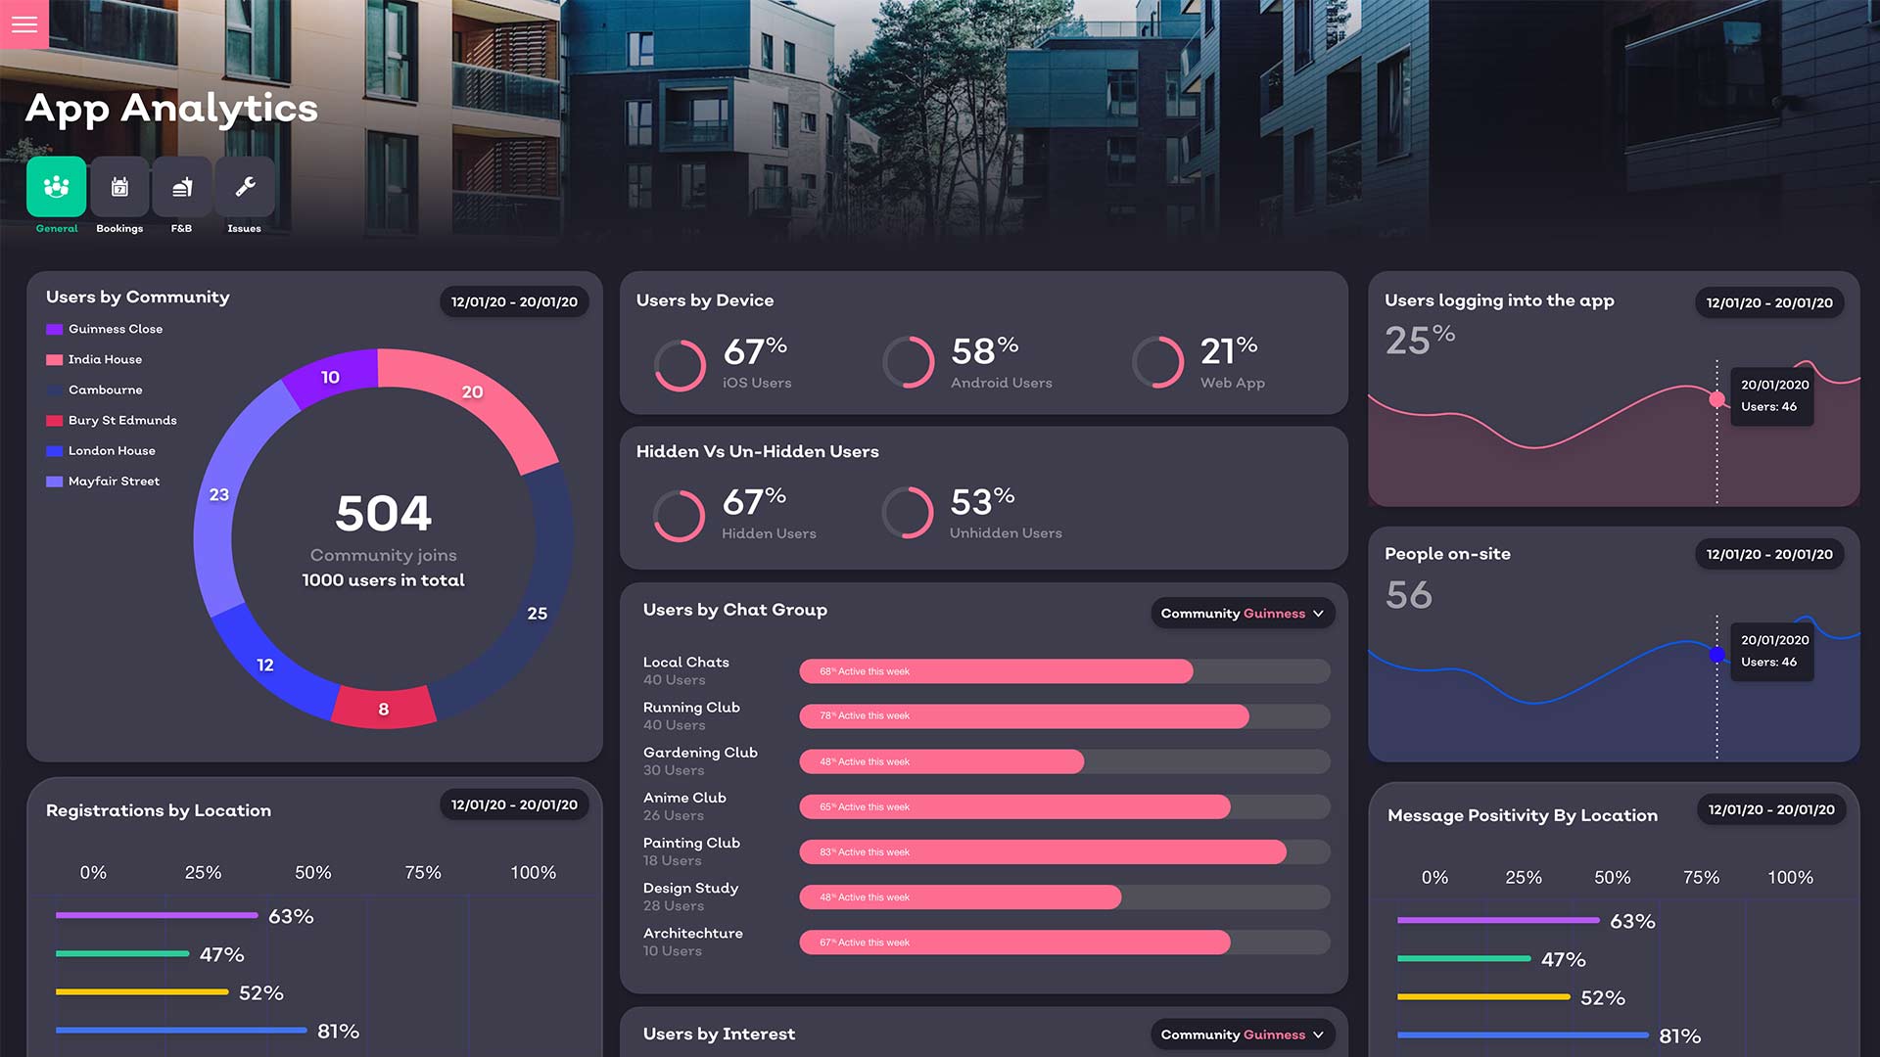Click pink data point on login chart
1880x1057 pixels.
pyautogui.click(x=1716, y=399)
